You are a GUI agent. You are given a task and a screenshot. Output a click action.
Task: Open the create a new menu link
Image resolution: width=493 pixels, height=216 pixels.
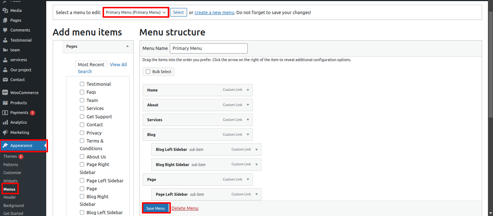[214, 12]
